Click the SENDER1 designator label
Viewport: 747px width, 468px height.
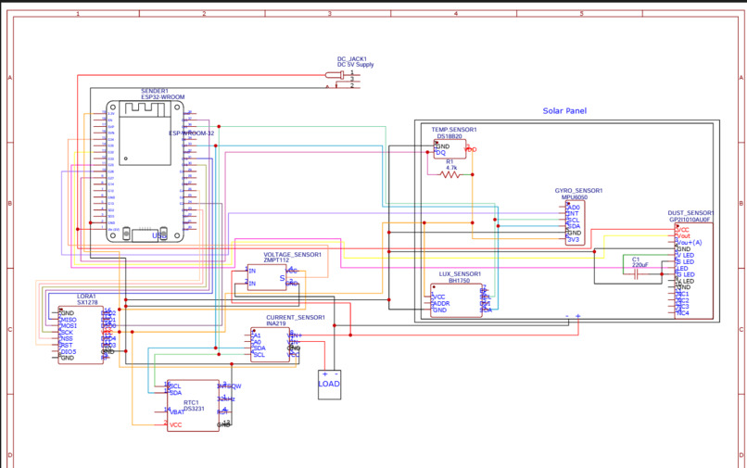pyautogui.click(x=155, y=91)
